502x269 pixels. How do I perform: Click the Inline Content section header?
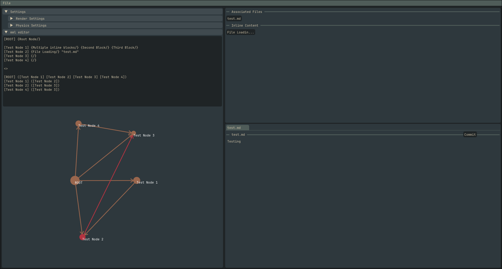(245, 26)
